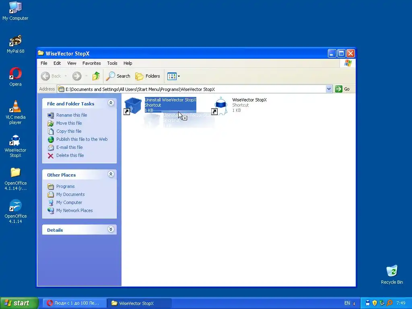The height and width of the screenshot is (309, 412).
Task: Select OpenOffice 4.1.14 (r…) folder on desktop
Action: 15,179
